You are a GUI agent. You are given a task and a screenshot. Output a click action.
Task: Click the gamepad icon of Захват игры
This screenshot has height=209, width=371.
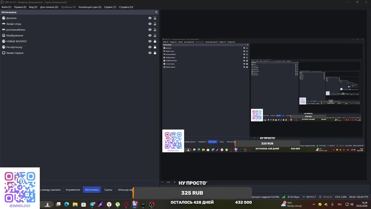(x=4, y=24)
